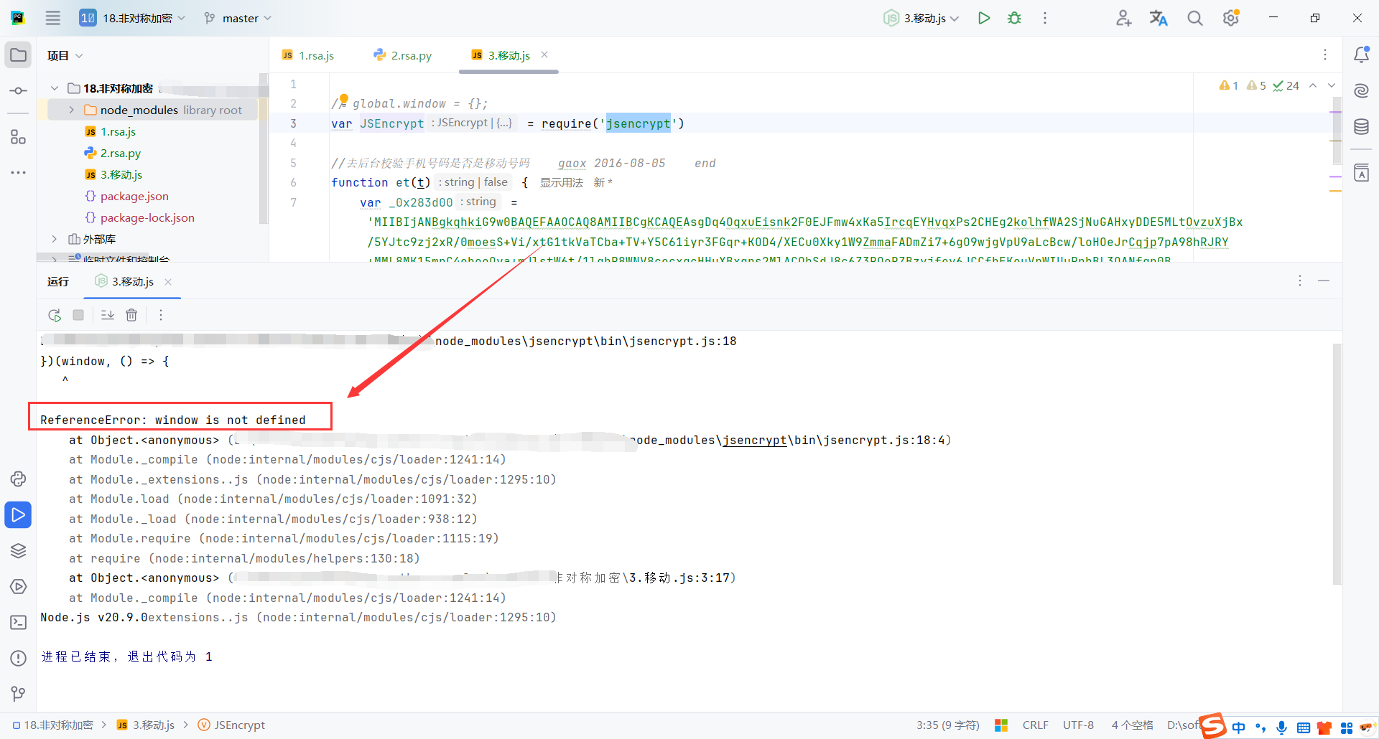The image size is (1379, 739).
Task: Open Search Everywhere magnifier
Action: tap(1194, 18)
